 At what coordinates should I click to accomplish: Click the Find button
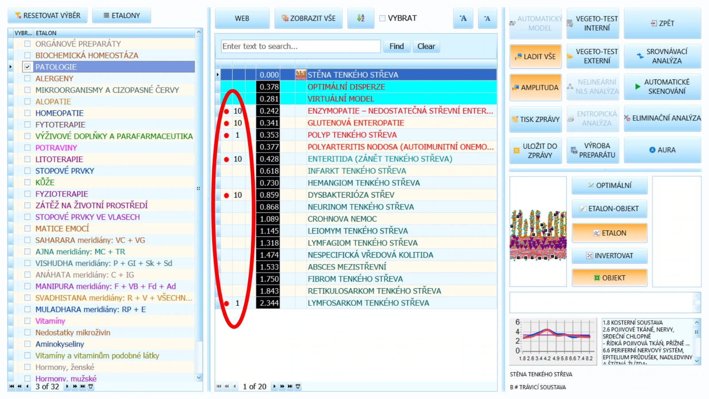tap(397, 46)
